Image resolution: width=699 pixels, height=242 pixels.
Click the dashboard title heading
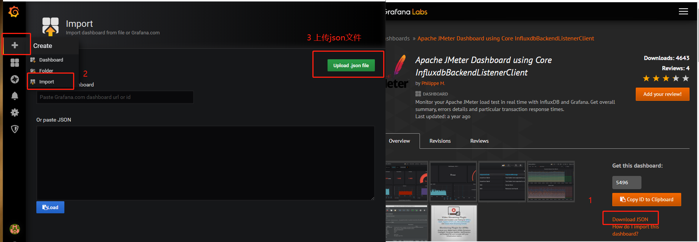tap(483, 66)
